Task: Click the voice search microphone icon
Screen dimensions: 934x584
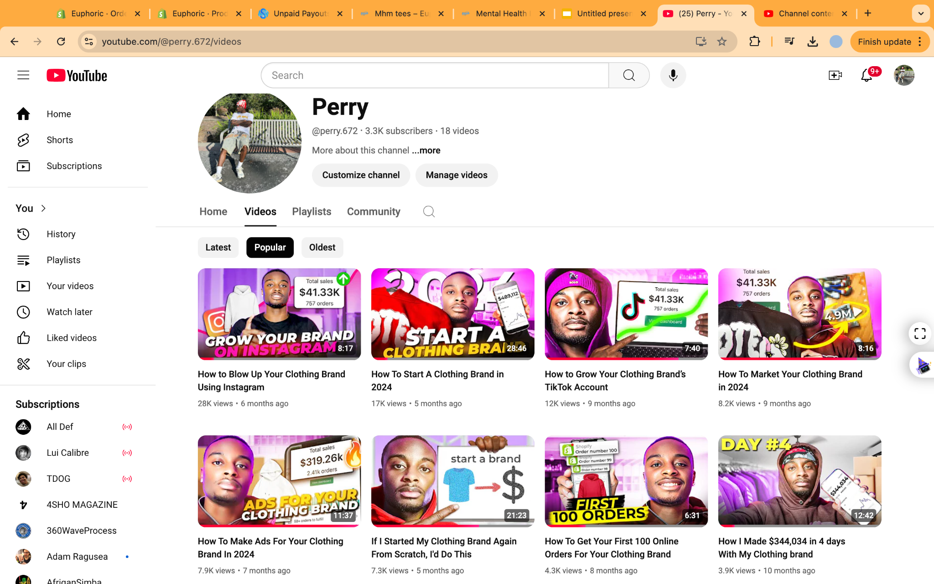Action: pos(673,75)
